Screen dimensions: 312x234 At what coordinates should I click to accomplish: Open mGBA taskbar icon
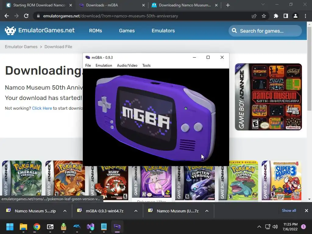pyautogui.click(x=117, y=227)
